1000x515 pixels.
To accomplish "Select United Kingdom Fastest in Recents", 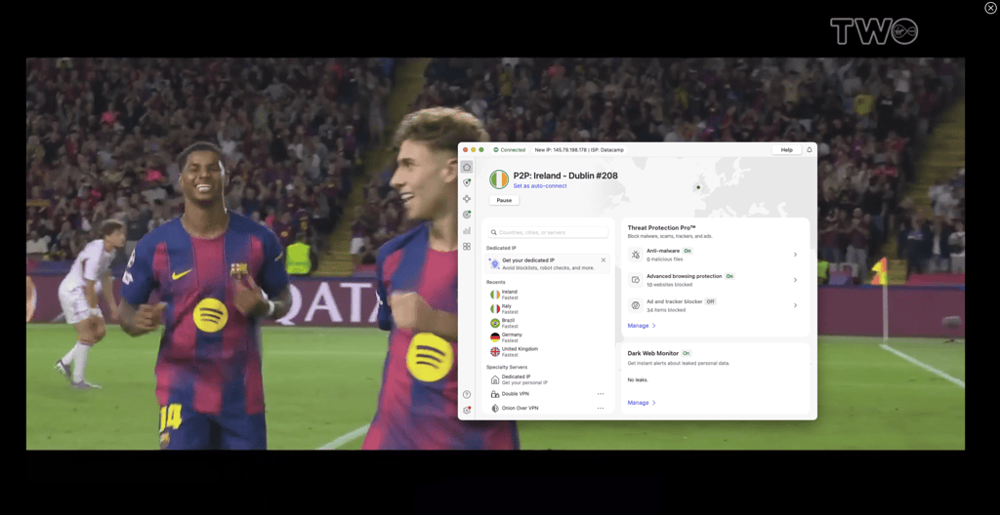I will pos(548,352).
